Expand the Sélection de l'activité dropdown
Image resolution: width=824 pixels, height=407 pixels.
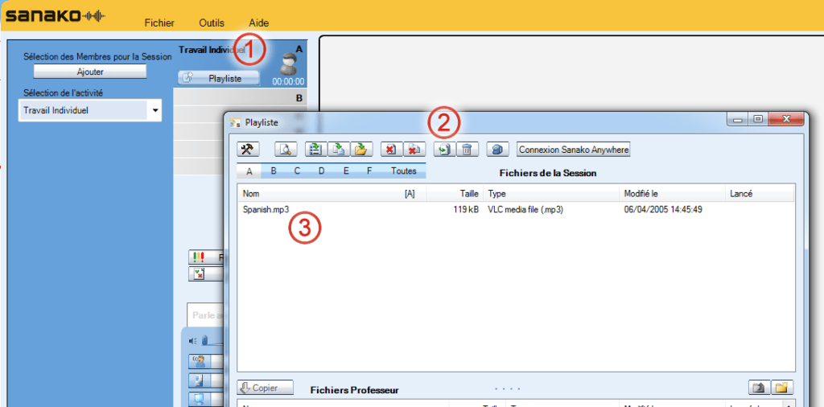pos(154,110)
